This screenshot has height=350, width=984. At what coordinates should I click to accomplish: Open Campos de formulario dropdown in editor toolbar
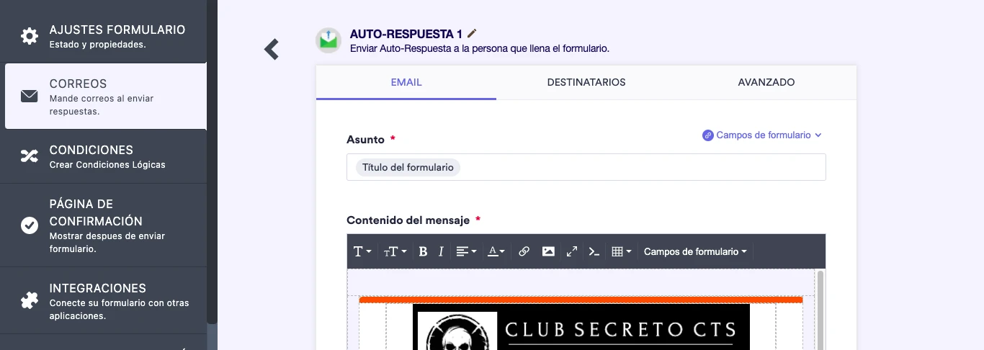(x=695, y=251)
